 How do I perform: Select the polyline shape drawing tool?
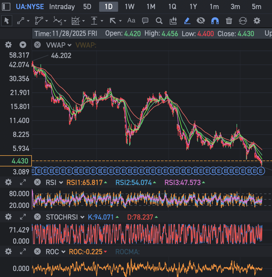pyautogui.click(x=39, y=21)
